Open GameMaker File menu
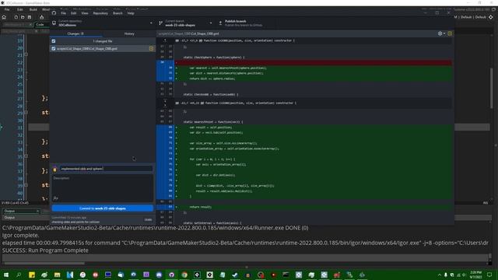Viewport: 498px width, 280px height. tap(7, 9)
